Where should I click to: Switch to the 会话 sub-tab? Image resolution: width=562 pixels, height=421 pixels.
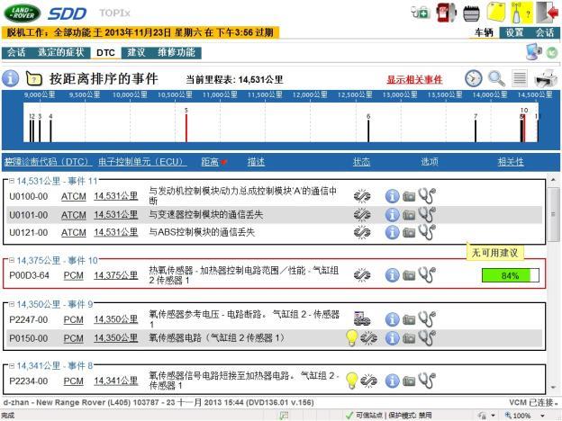[16, 52]
